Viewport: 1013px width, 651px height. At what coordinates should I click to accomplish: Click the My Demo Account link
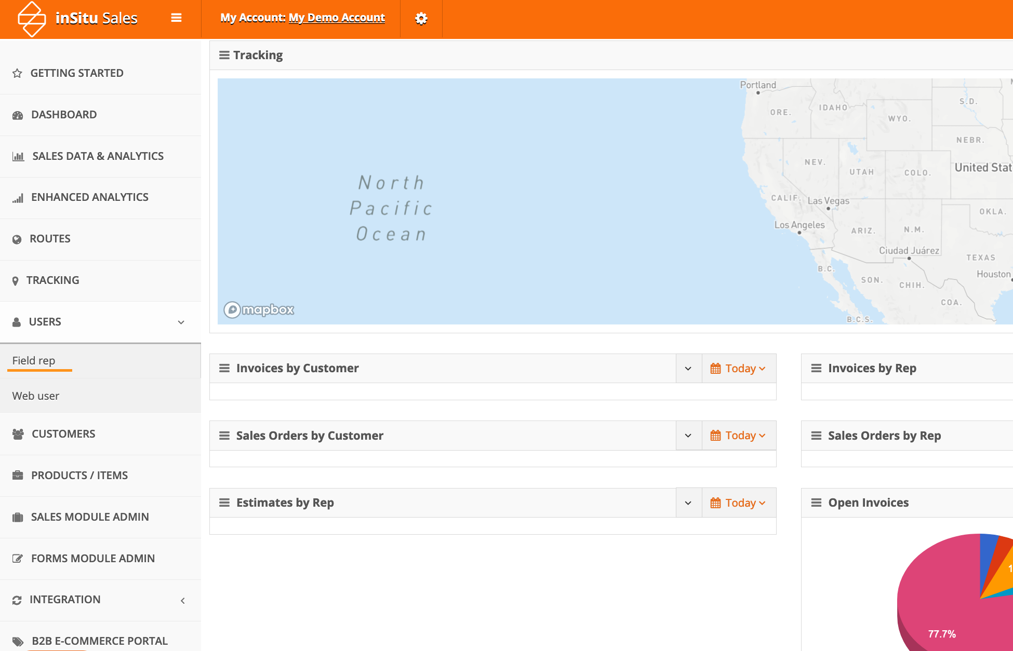point(337,18)
